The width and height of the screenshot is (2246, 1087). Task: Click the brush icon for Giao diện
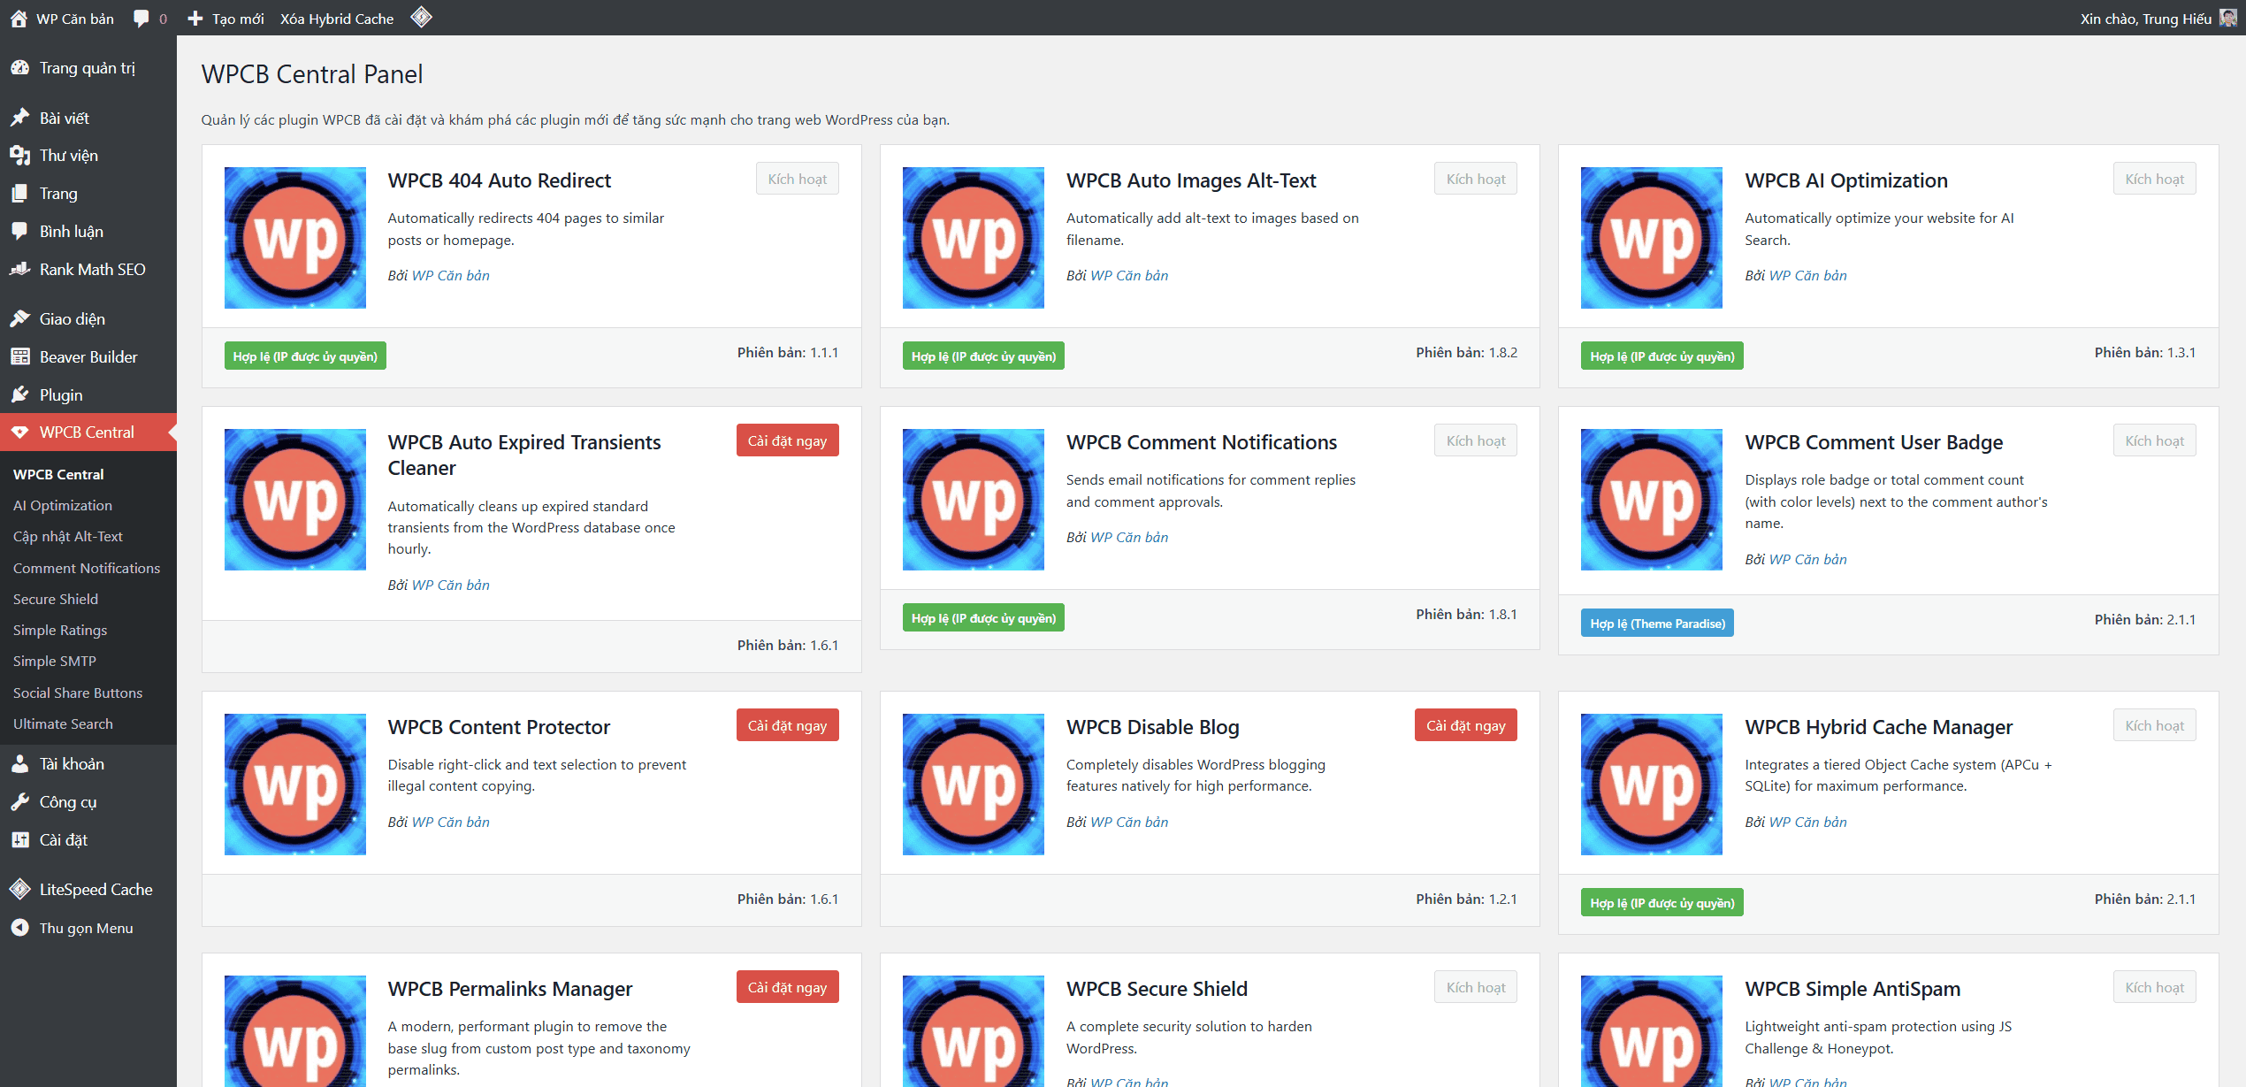click(20, 319)
